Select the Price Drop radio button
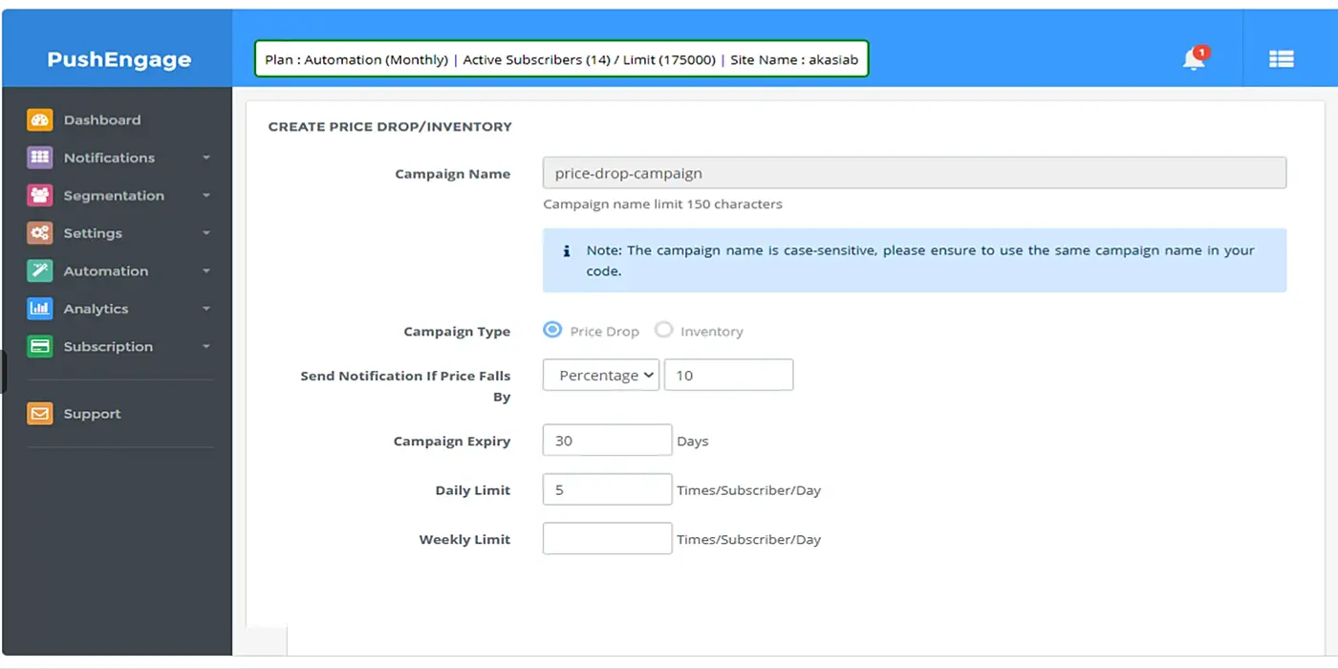Screen dimensions: 1338x669 (552, 330)
